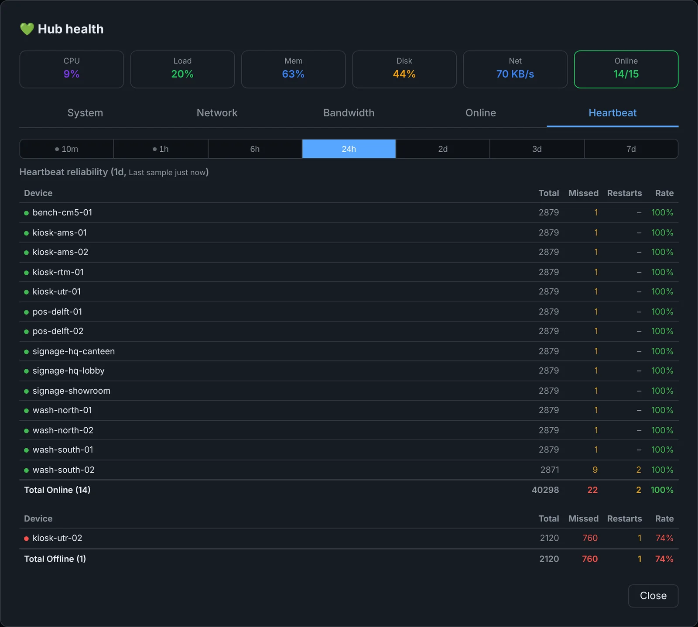Click the bench-cm5-01 device name
This screenshot has width=698, height=627.
pos(62,213)
